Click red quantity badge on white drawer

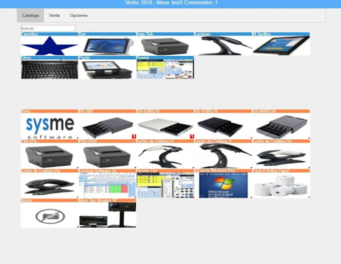coord(192,136)
